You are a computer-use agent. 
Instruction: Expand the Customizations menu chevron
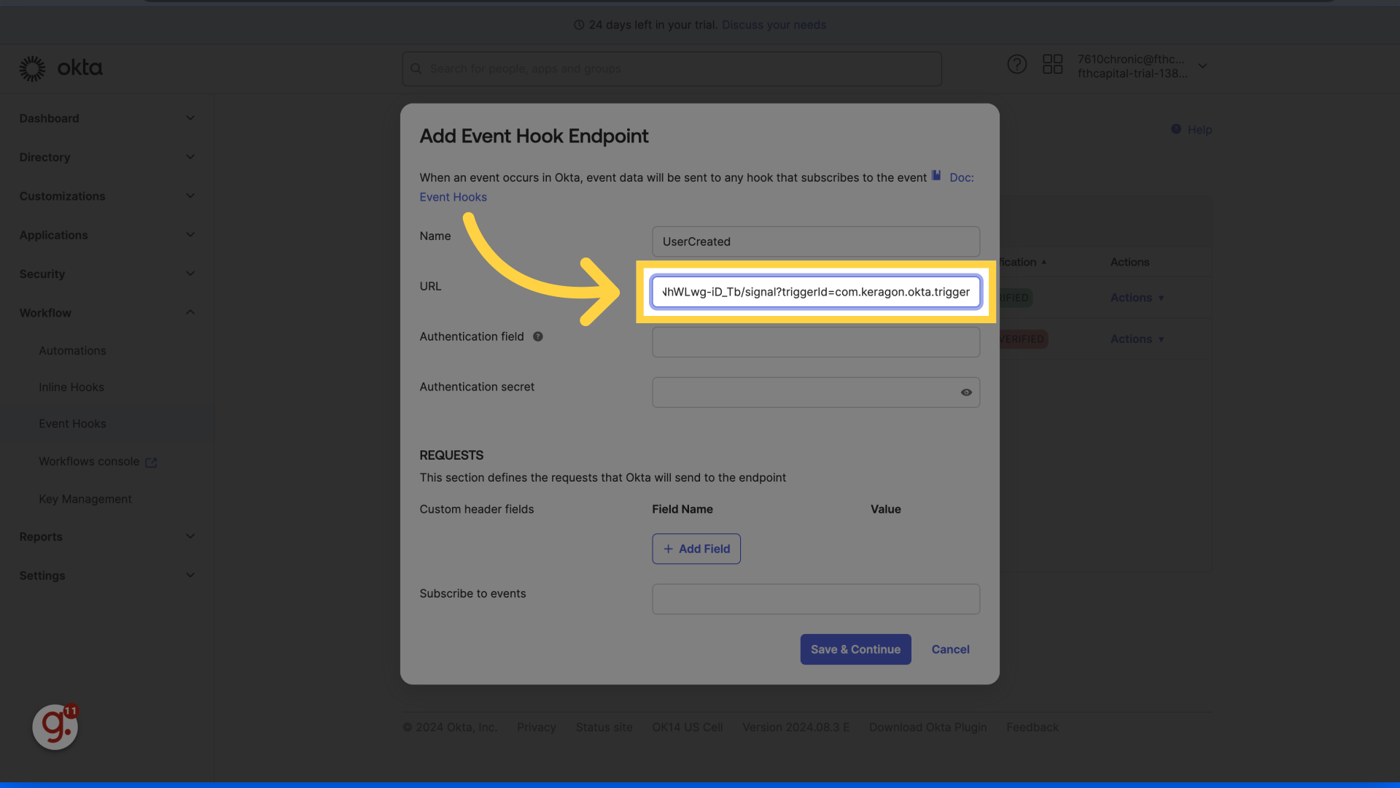(190, 196)
